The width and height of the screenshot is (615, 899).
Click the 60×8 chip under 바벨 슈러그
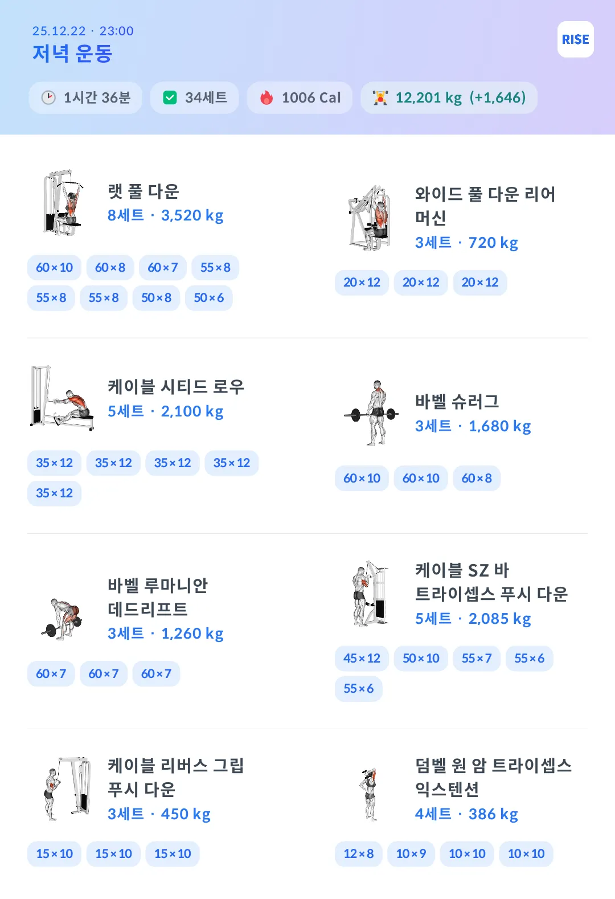pos(477,479)
